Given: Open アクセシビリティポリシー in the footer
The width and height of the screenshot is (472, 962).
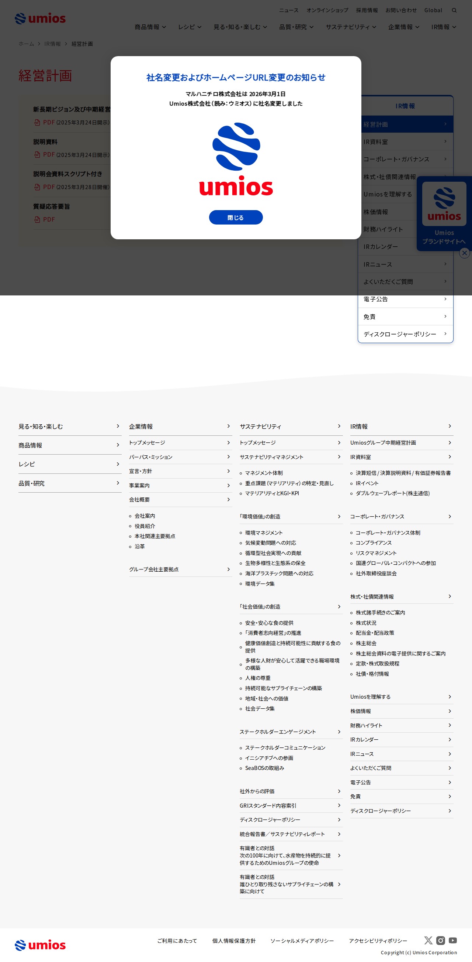Looking at the screenshot, I should coord(378,941).
